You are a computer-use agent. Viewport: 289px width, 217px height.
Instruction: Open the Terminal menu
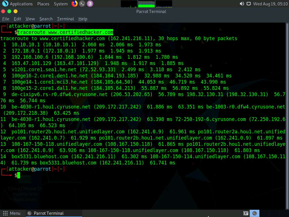pyautogui.click(x=65, y=19)
